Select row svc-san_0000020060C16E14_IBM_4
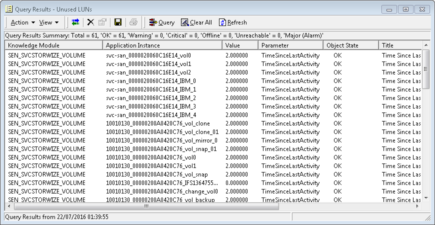The image size is (435, 225). coord(213,115)
